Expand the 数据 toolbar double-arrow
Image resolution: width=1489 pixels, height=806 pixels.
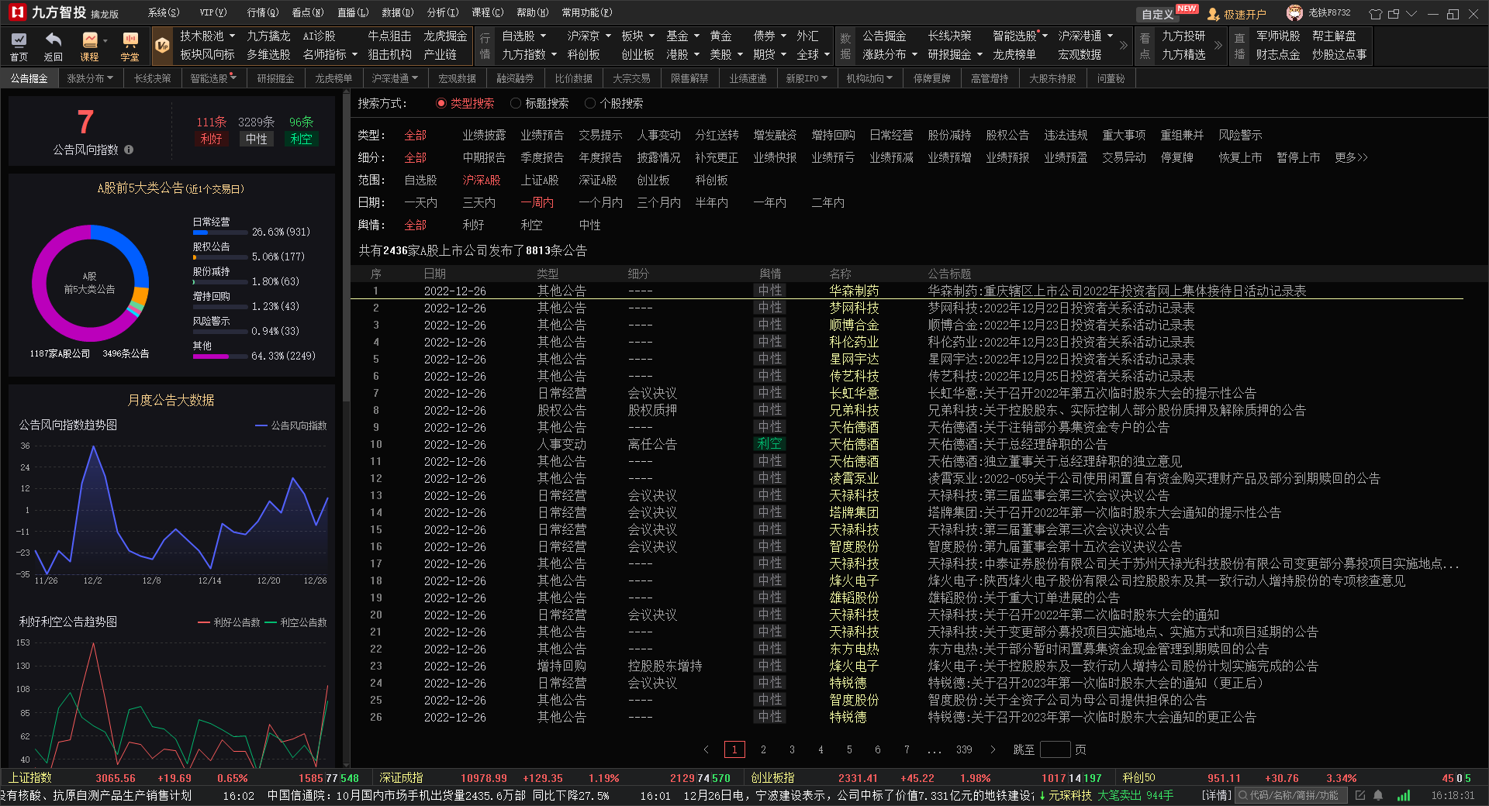point(1124,45)
